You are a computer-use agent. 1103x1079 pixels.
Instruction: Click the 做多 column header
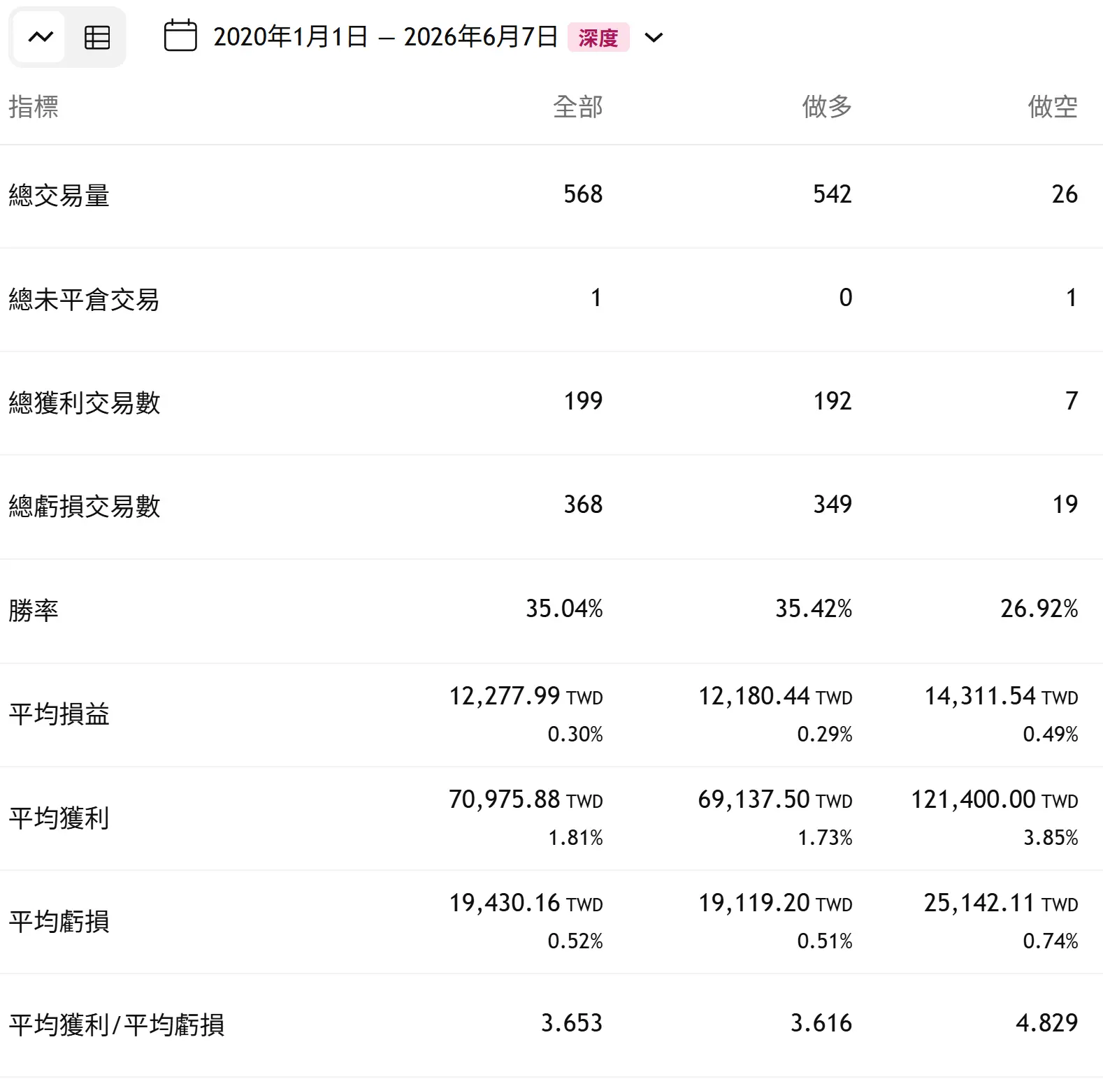tap(827, 107)
